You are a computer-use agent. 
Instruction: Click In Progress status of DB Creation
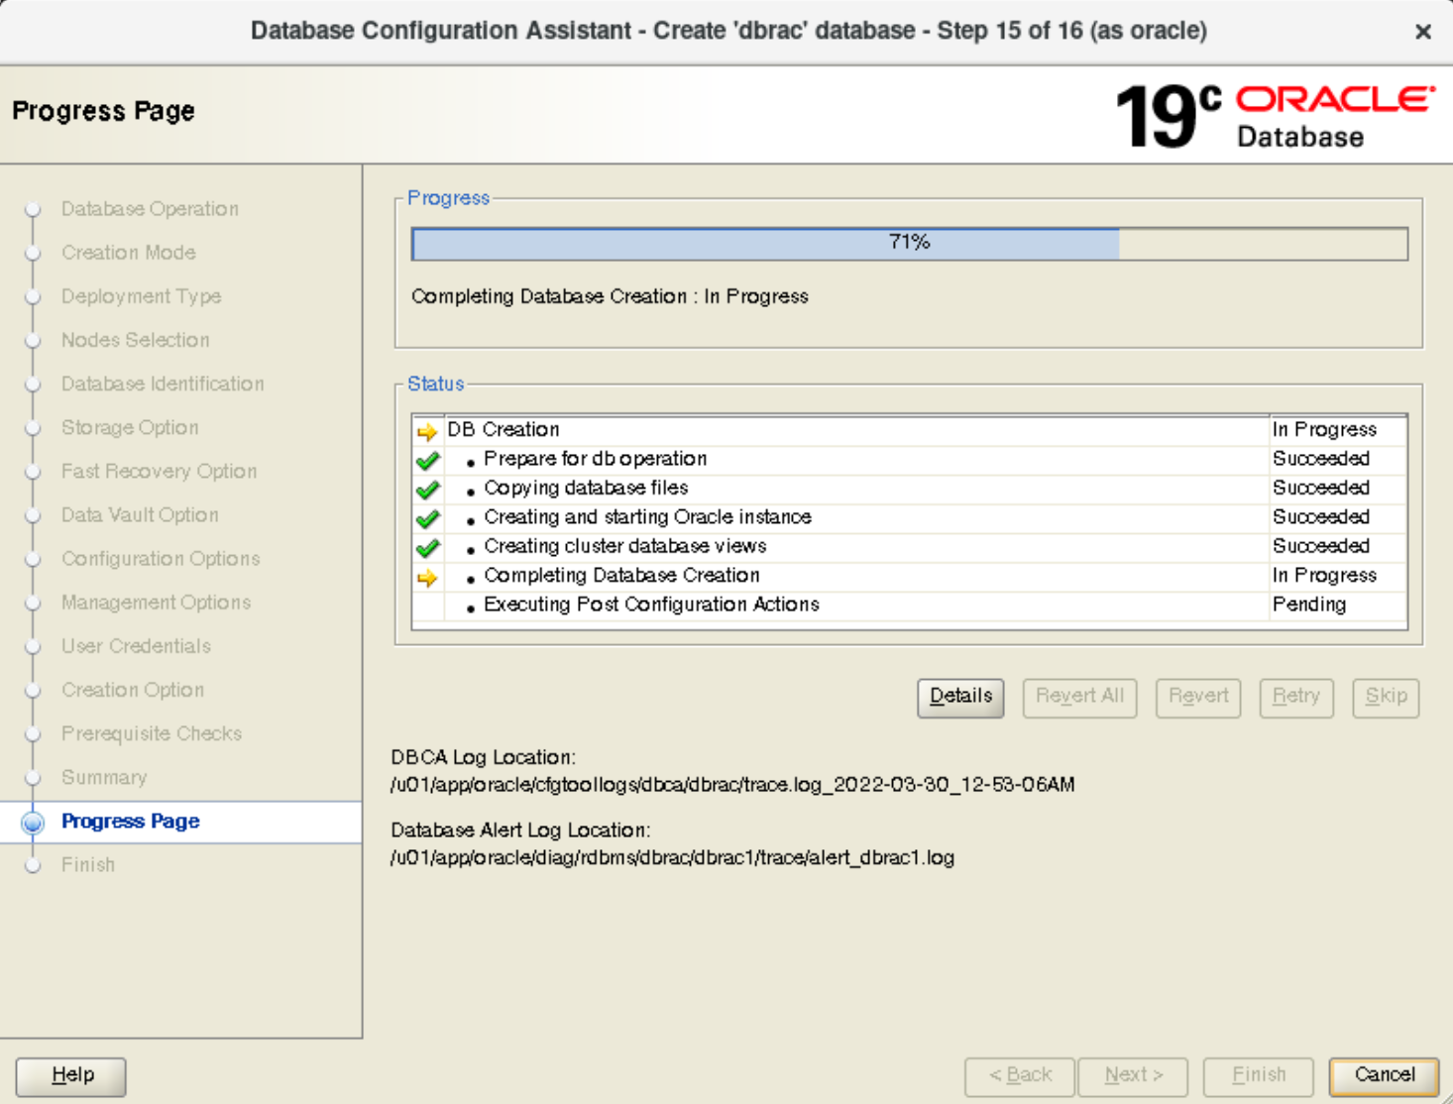tap(1324, 430)
